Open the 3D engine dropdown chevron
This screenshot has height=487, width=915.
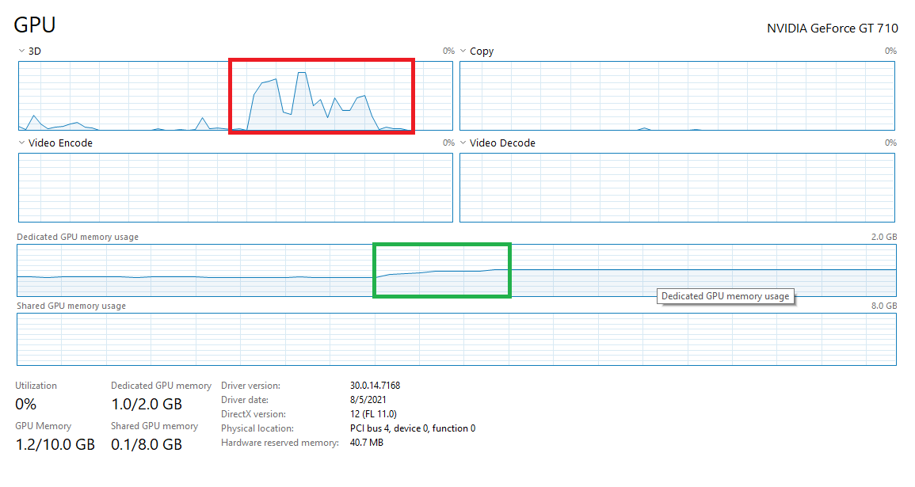21,51
